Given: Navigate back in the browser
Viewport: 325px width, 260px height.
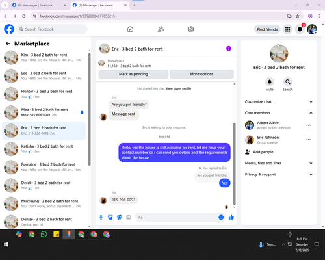Looking at the screenshot, I should coord(6,16).
